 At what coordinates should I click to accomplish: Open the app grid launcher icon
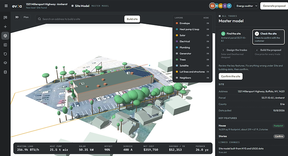6,6
